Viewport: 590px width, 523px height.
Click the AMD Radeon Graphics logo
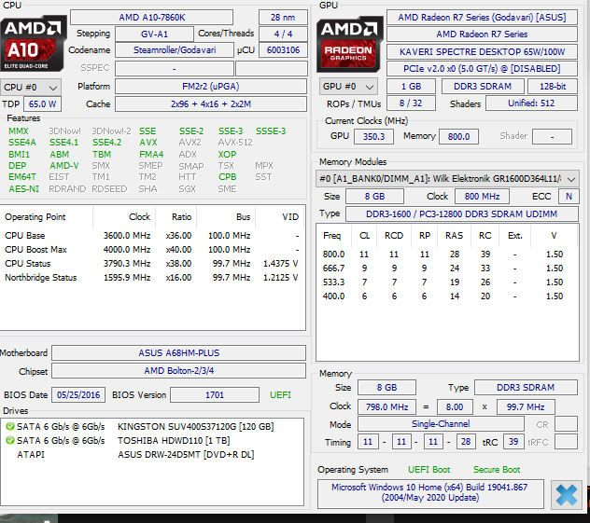349,44
